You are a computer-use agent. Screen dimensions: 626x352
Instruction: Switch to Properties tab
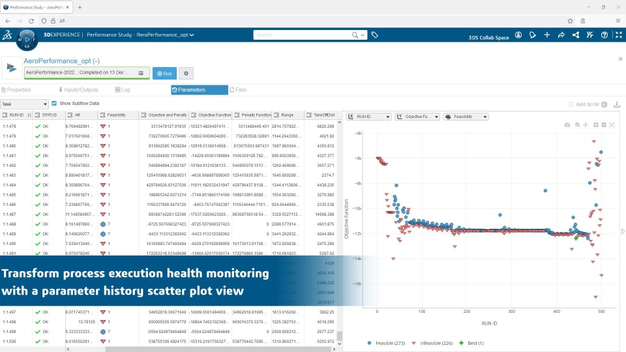coord(16,90)
